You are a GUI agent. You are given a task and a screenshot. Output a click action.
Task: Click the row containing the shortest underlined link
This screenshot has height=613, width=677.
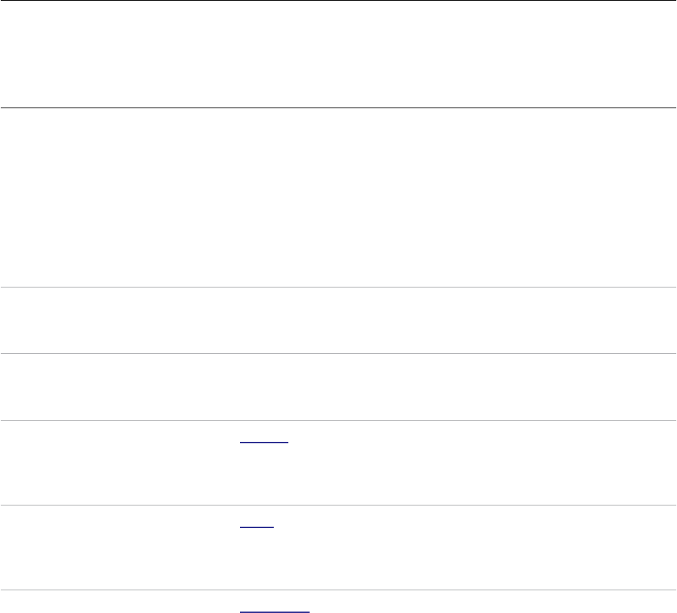pos(338,547)
